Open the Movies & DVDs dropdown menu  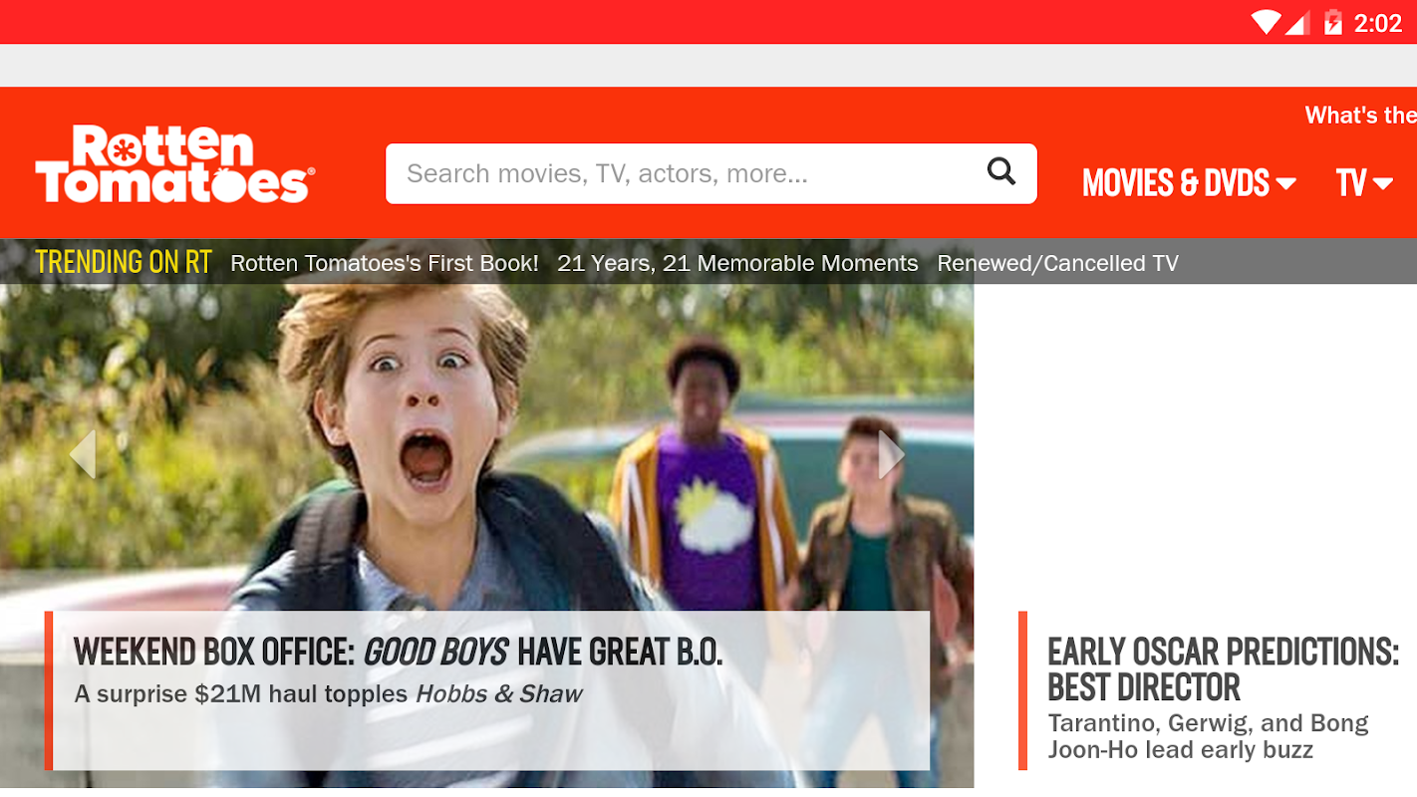(1189, 182)
